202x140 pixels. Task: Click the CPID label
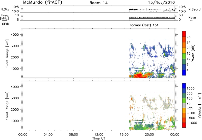[6, 24]
